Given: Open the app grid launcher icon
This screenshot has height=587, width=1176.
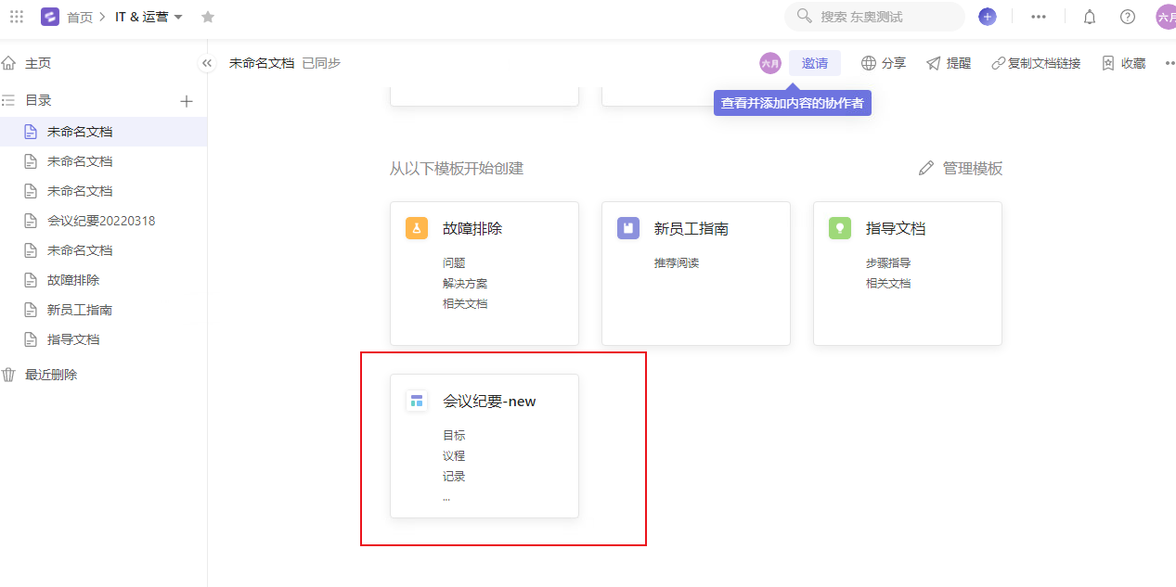Looking at the screenshot, I should [17, 17].
